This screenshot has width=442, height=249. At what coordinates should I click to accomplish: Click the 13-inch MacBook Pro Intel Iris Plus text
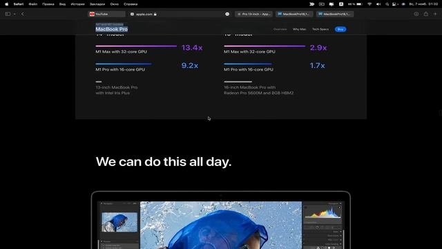tap(117, 90)
